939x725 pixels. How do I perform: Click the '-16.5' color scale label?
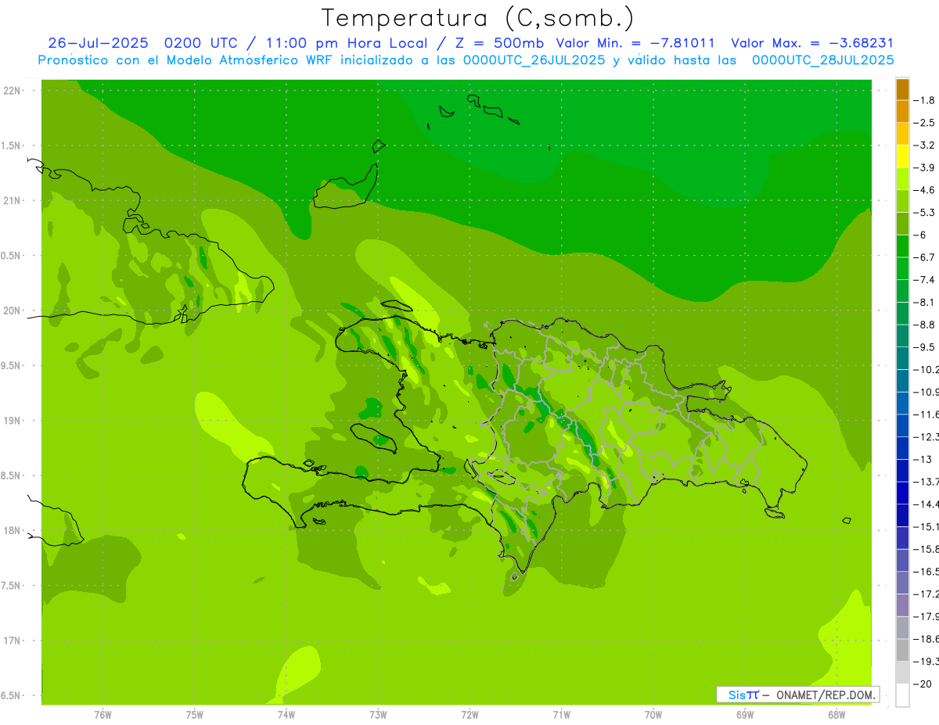click(x=926, y=572)
